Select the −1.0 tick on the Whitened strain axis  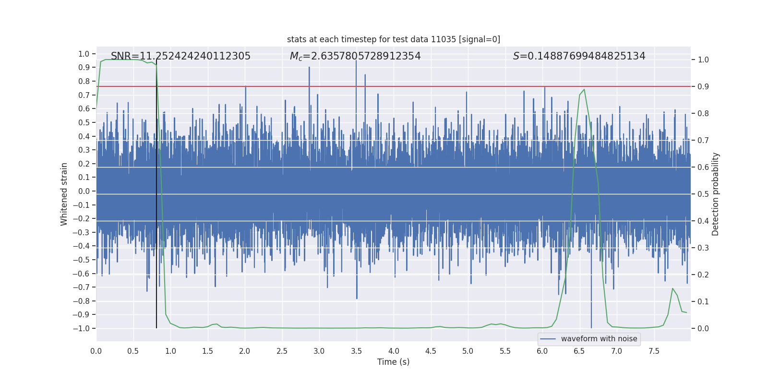coord(81,328)
